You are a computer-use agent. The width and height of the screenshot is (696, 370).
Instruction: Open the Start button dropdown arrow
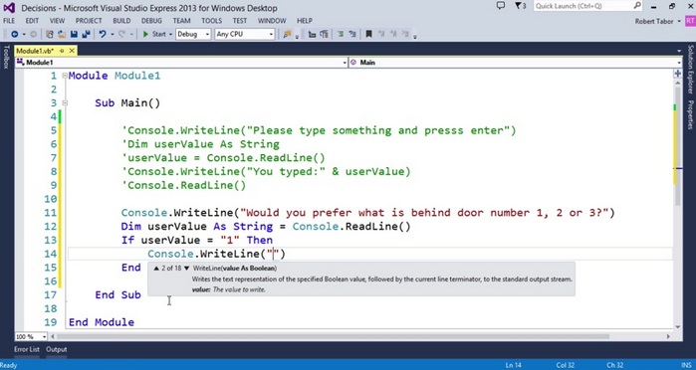(x=170, y=34)
